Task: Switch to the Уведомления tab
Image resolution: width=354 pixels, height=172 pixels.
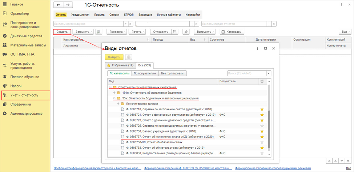Action: point(80,15)
